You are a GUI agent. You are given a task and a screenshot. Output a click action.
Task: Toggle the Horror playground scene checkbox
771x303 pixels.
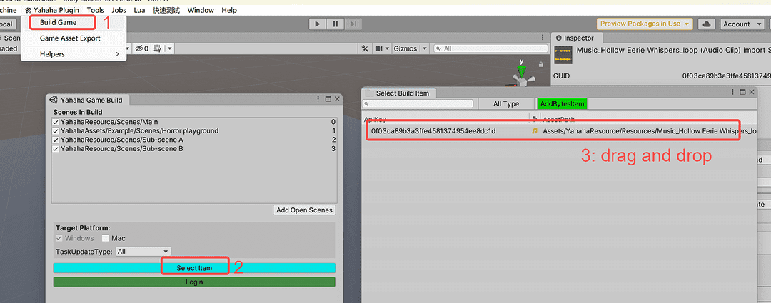[56, 131]
